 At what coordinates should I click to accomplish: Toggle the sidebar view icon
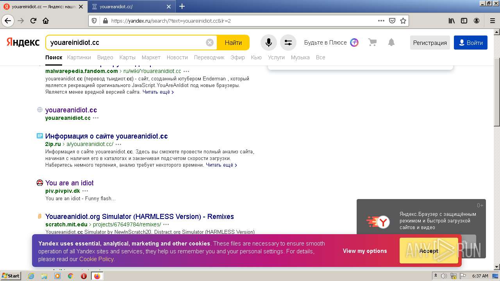click(x=464, y=21)
